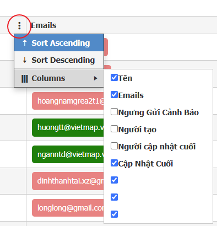
Task: Click the up arrow icon beside Sort Ascending
Action: 25,43
